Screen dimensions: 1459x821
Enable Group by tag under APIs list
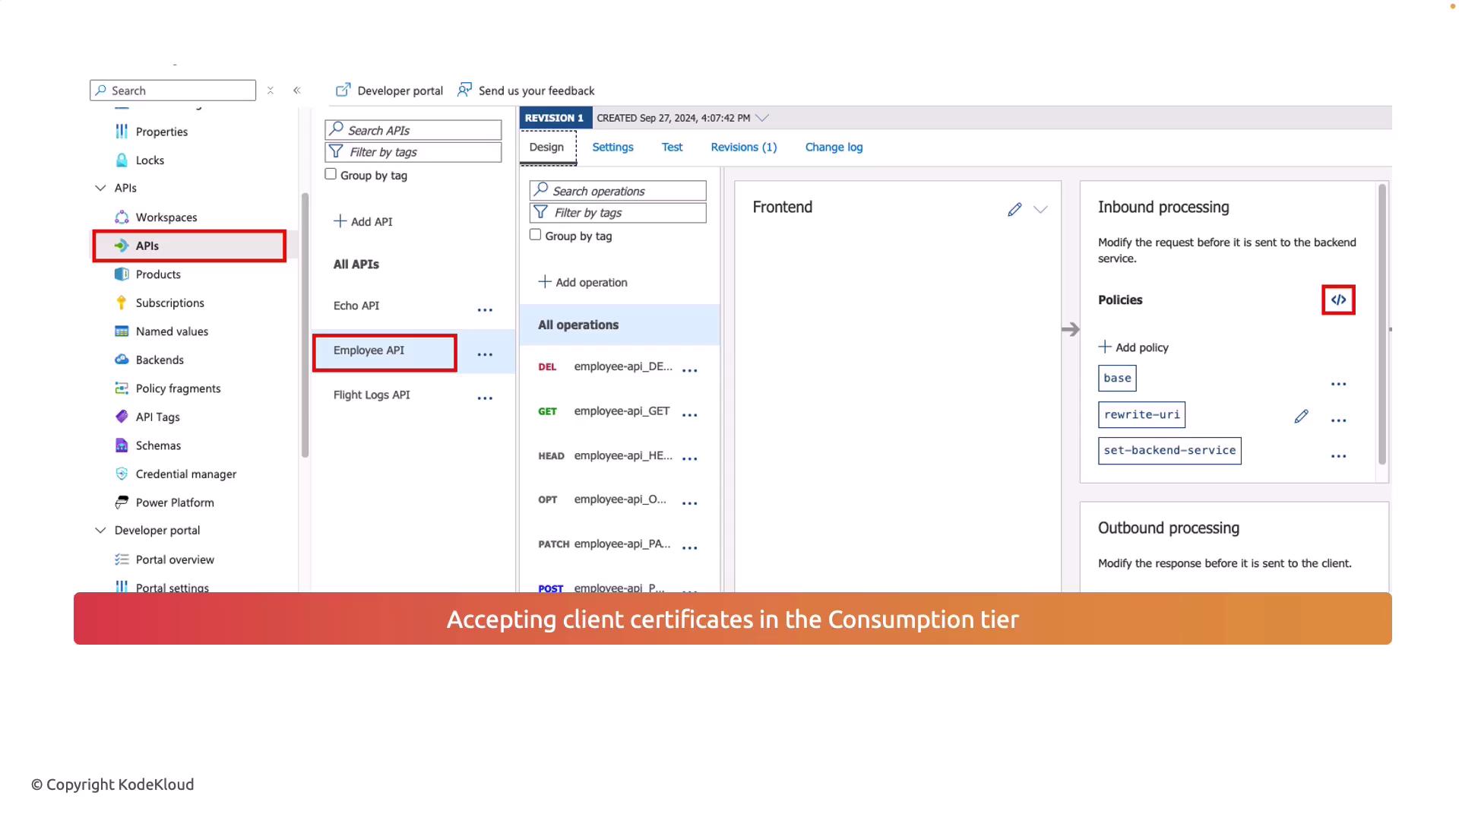[331, 174]
